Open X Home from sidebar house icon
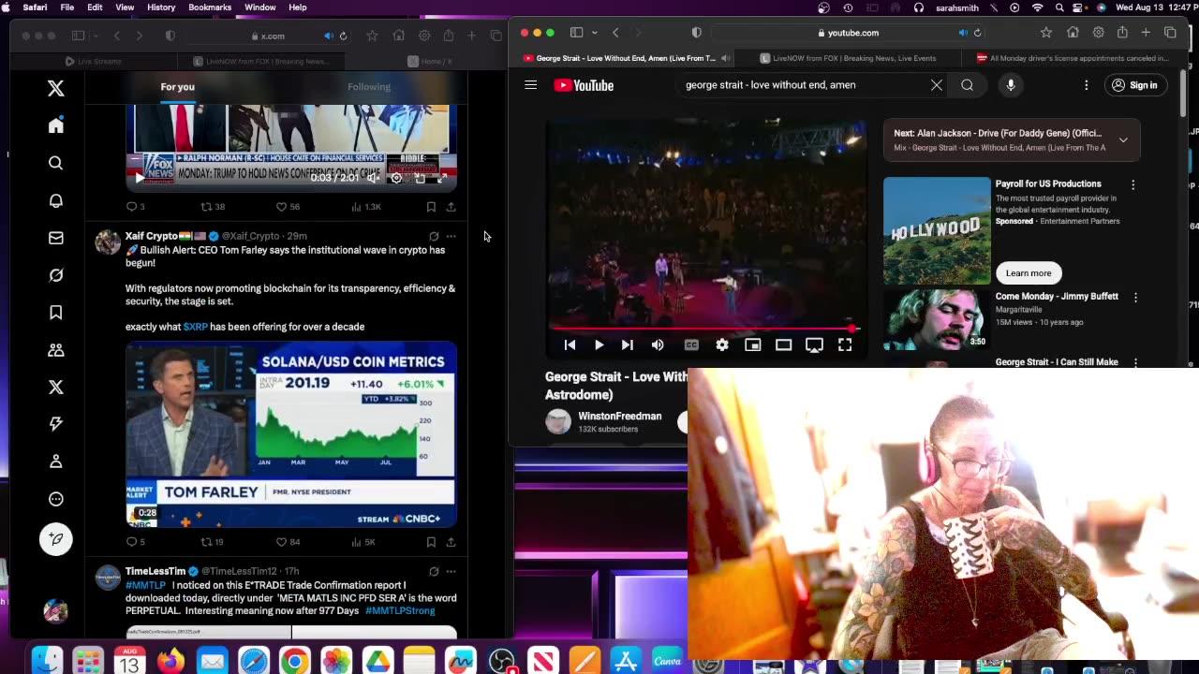 56,125
